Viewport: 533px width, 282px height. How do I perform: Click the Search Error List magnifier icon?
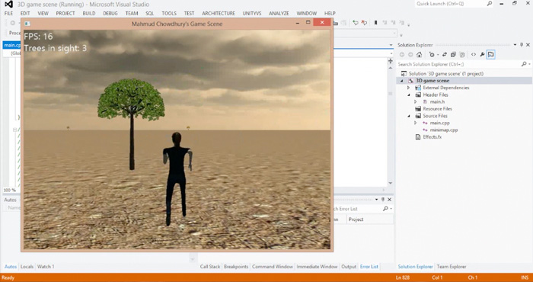tap(385, 209)
